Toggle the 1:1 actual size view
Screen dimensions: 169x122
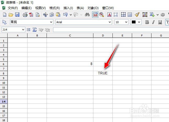(x=95, y=15)
